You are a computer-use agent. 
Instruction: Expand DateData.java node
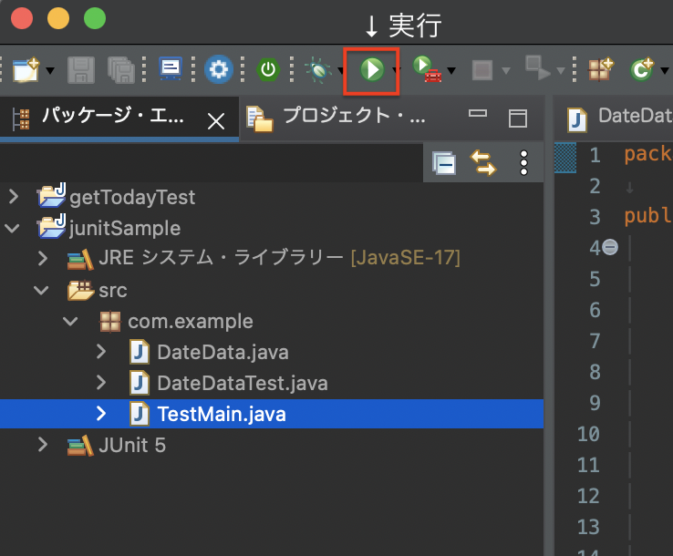pos(101,351)
